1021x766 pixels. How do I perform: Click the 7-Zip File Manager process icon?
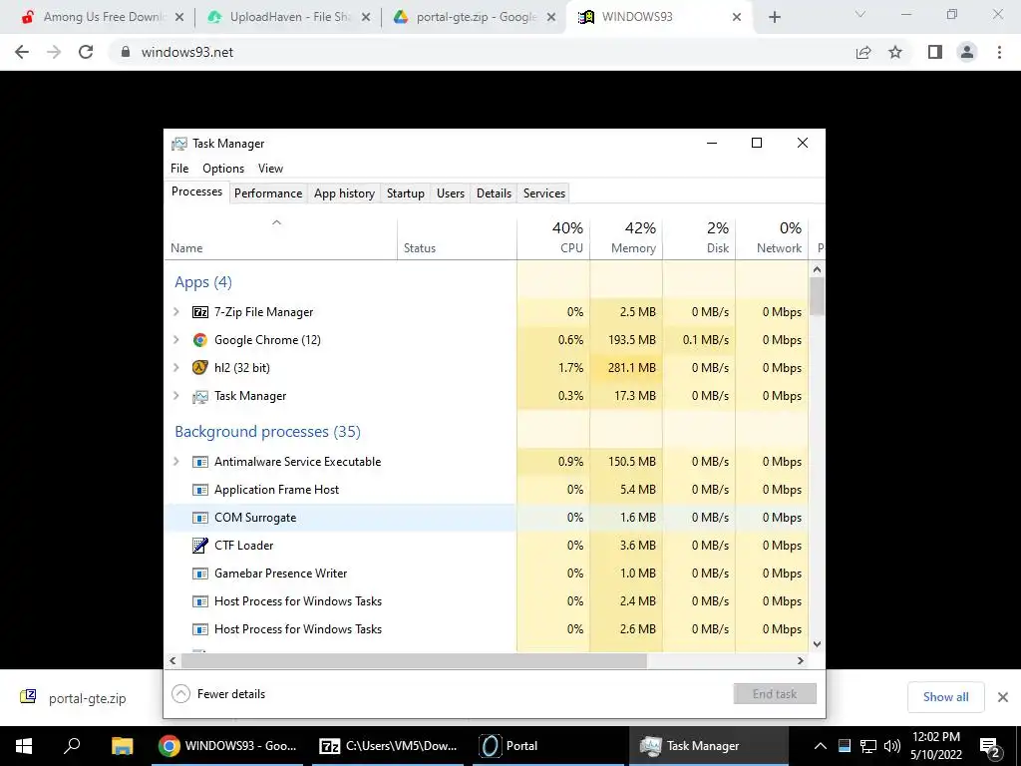(x=199, y=312)
